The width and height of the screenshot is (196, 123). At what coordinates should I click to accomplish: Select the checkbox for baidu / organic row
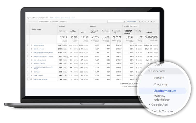click(28, 76)
